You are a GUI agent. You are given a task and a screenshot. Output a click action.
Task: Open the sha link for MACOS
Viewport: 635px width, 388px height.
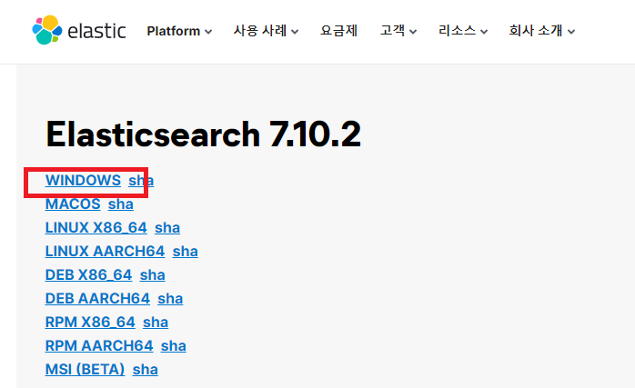[x=121, y=204]
